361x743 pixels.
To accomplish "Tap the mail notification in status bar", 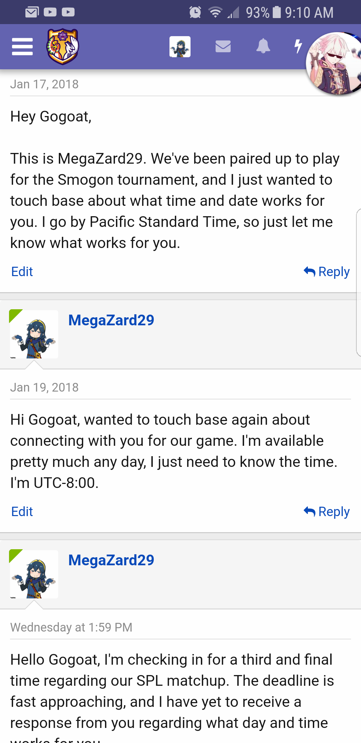I will click(x=32, y=12).
